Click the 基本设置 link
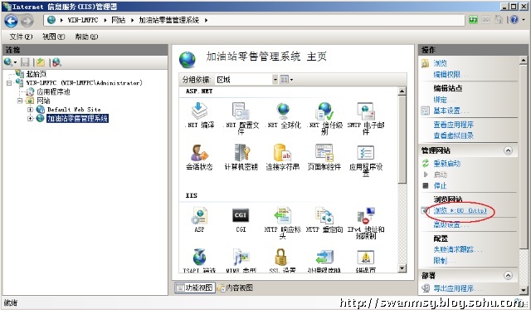Screen dimensions: 531x310 point(451,111)
